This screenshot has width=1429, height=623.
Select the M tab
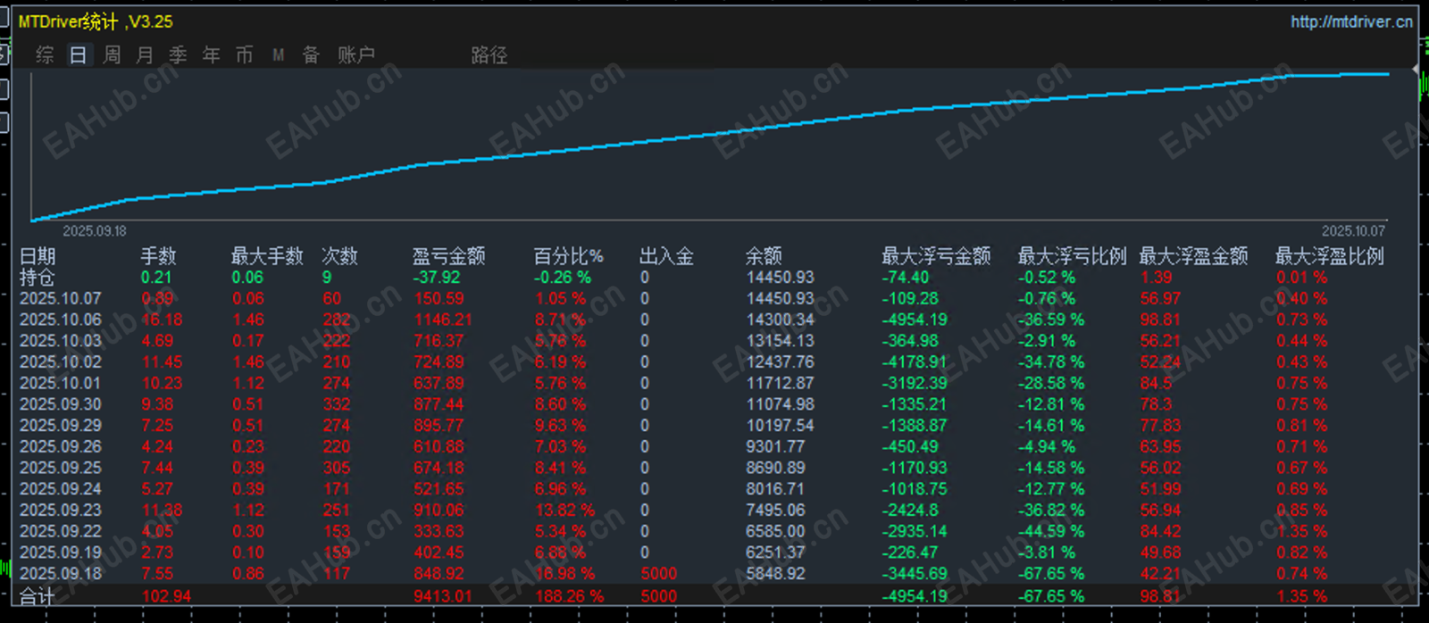(278, 55)
